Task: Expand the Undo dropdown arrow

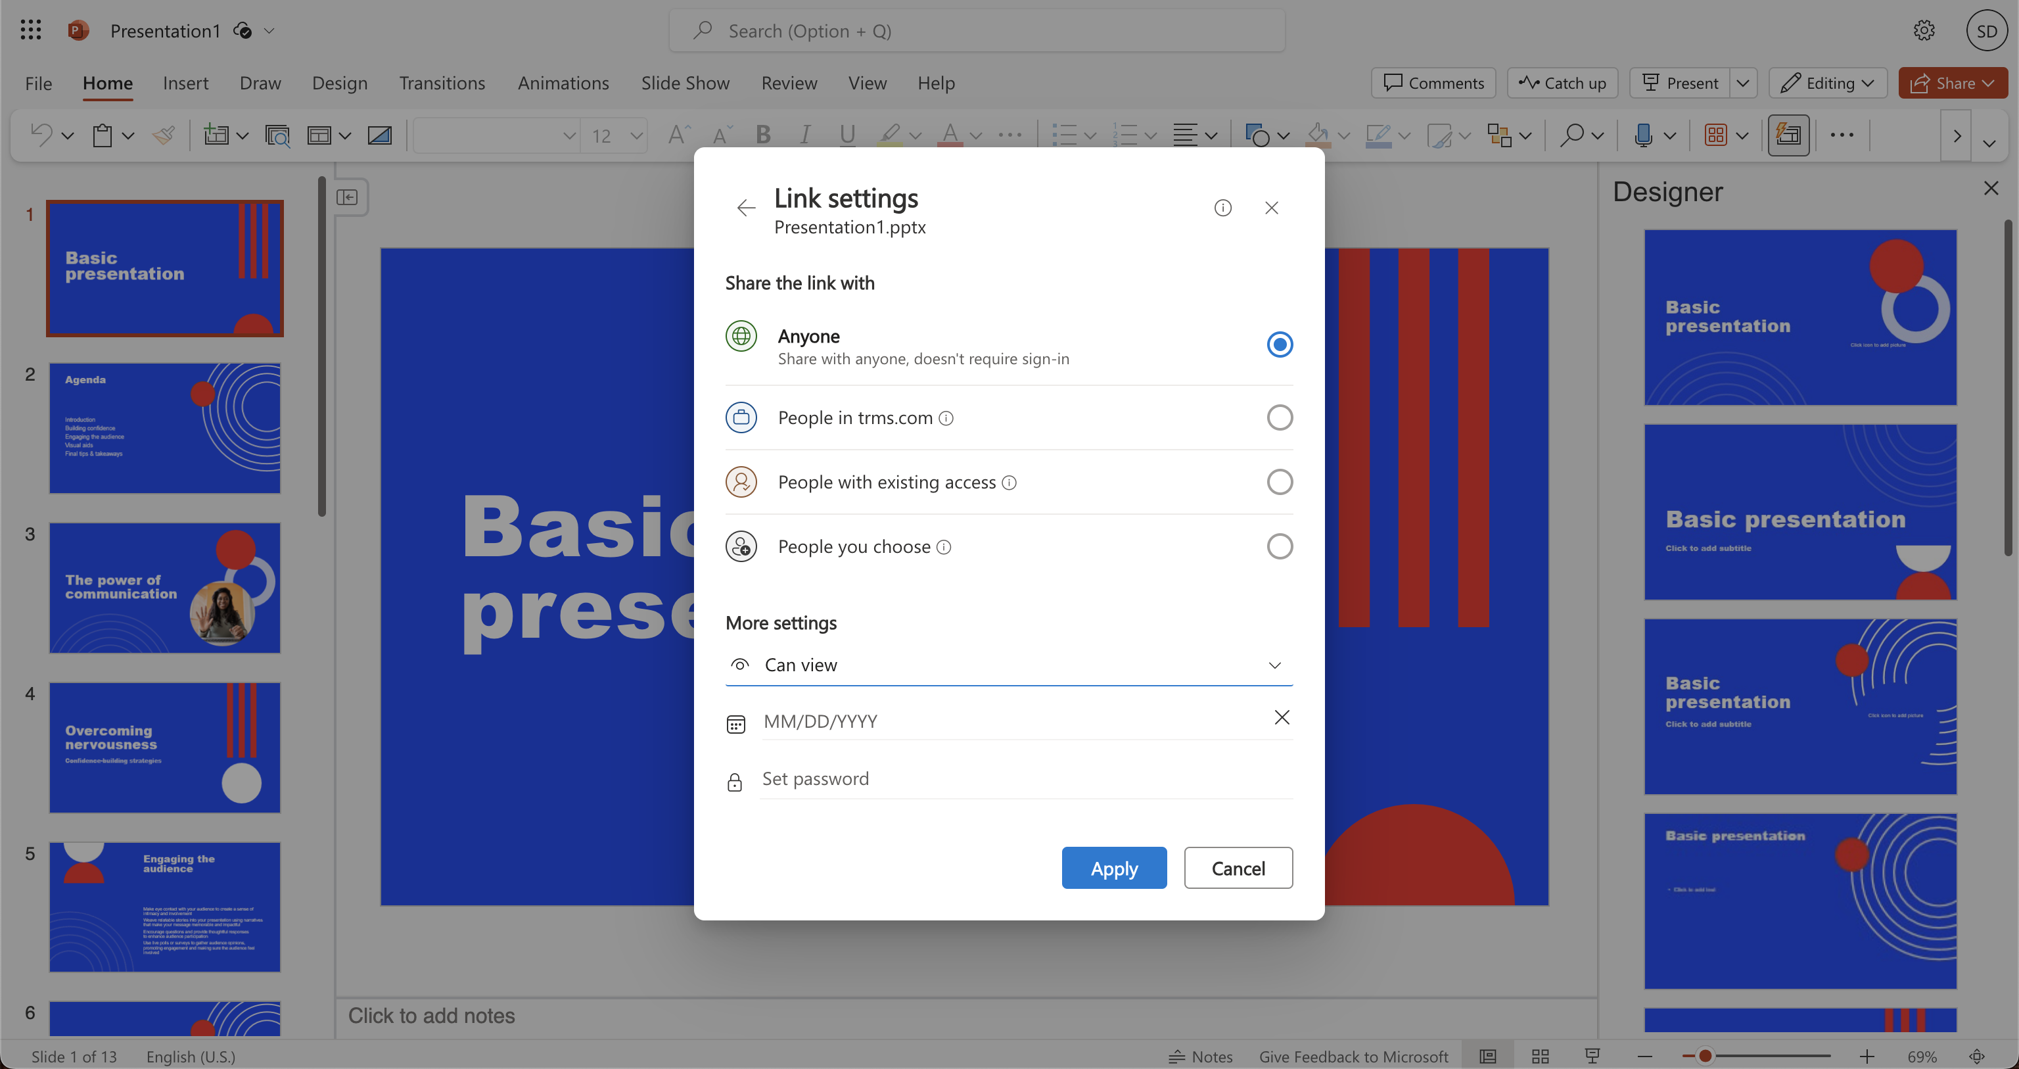Action: coord(68,135)
